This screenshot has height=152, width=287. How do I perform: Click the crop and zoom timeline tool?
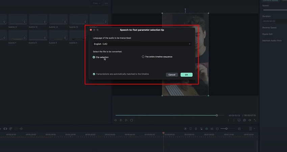click(5, 129)
